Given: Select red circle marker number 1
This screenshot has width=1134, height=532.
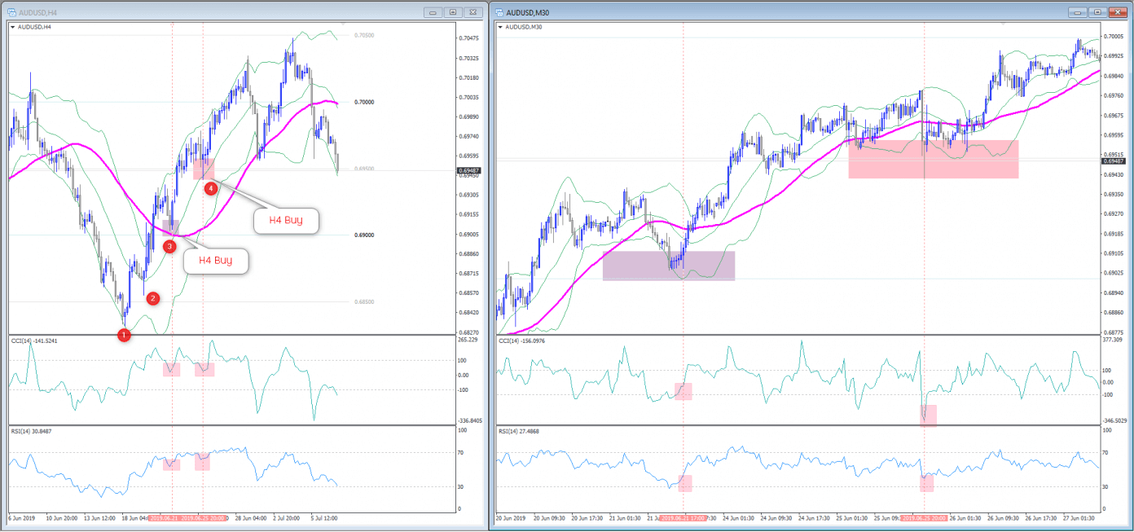Looking at the screenshot, I should (x=124, y=335).
